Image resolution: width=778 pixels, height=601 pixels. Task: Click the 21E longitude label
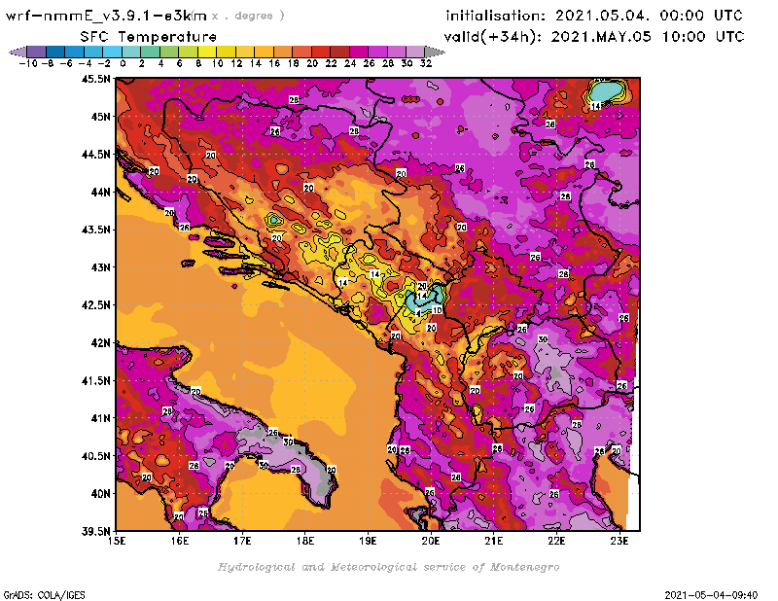point(494,541)
